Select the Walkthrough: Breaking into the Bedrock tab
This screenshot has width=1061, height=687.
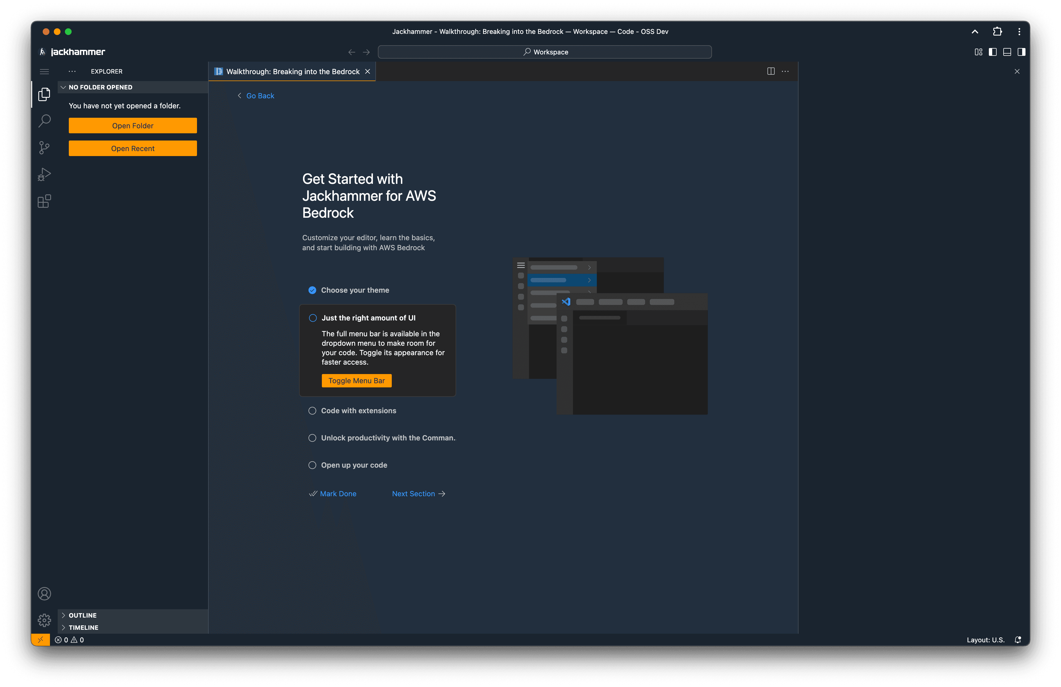tap(292, 72)
